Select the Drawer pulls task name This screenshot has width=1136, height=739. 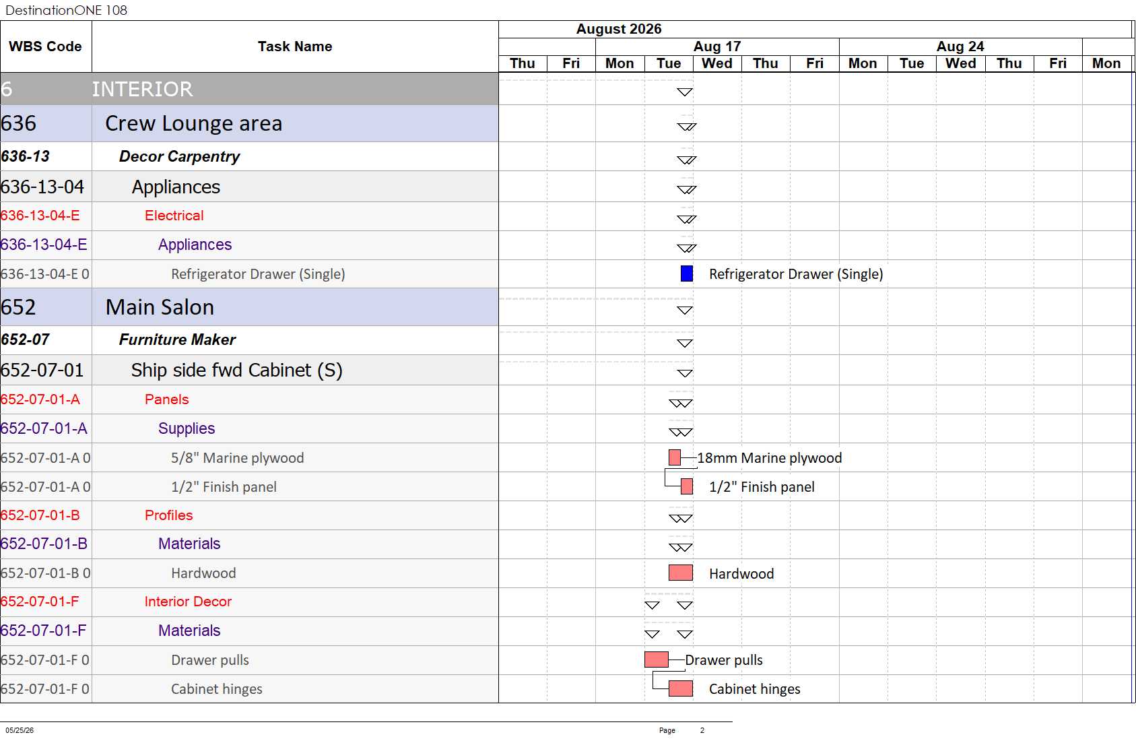pyautogui.click(x=209, y=660)
